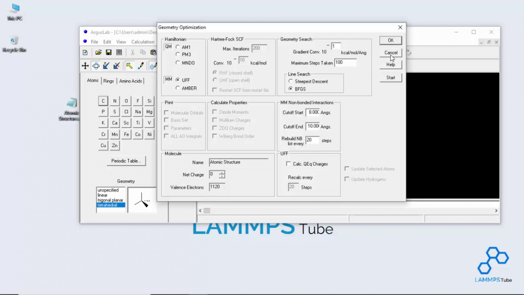Click the Paste clipboard icon
Screen dimensions: 524x295
(x=154, y=52)
